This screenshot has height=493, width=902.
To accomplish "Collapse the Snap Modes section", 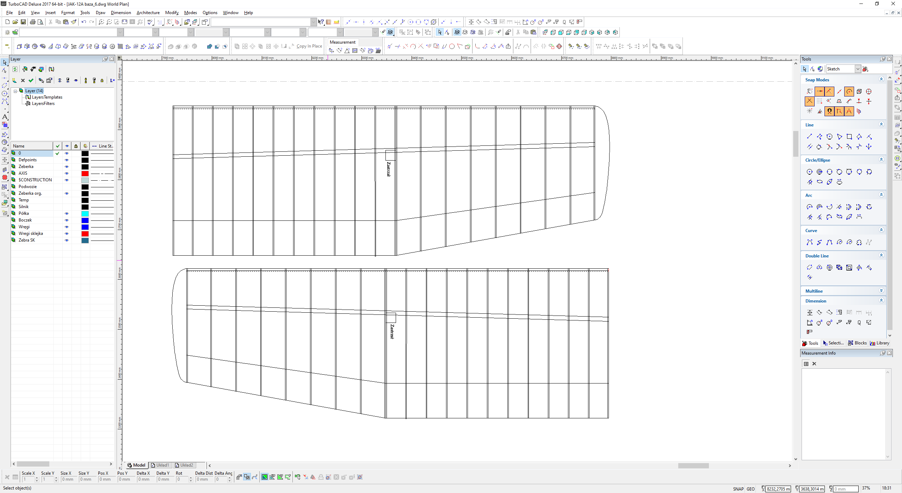I will click(881, 79).
